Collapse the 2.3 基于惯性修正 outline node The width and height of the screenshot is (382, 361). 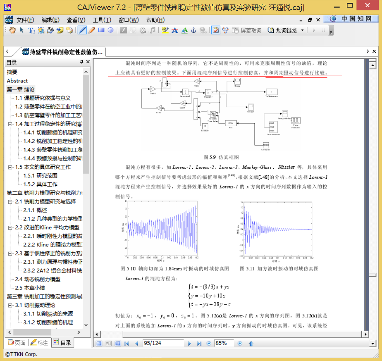(x=10, y=253)
